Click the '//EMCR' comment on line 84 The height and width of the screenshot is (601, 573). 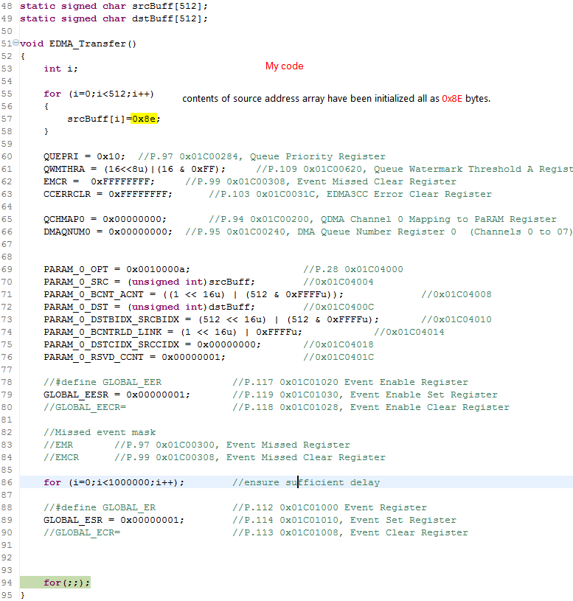pos(61,457)
